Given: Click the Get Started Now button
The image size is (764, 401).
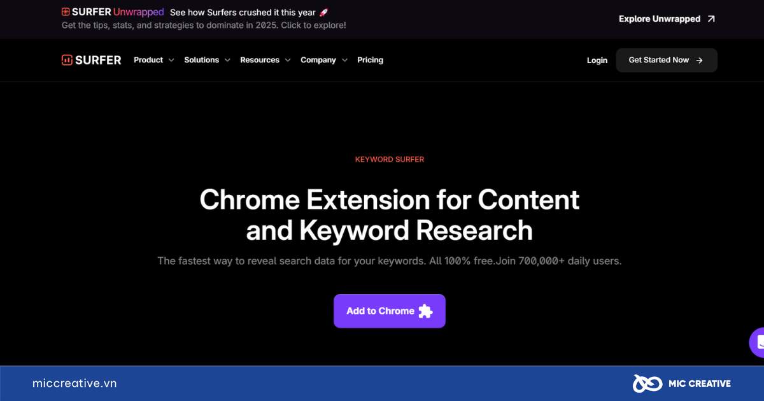Looking at the screenshot, I should (x=667, y=60).
